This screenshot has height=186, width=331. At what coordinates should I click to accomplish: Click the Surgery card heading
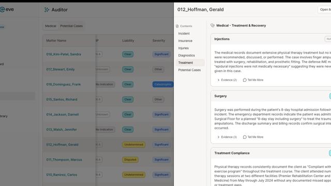click(220, 96)
